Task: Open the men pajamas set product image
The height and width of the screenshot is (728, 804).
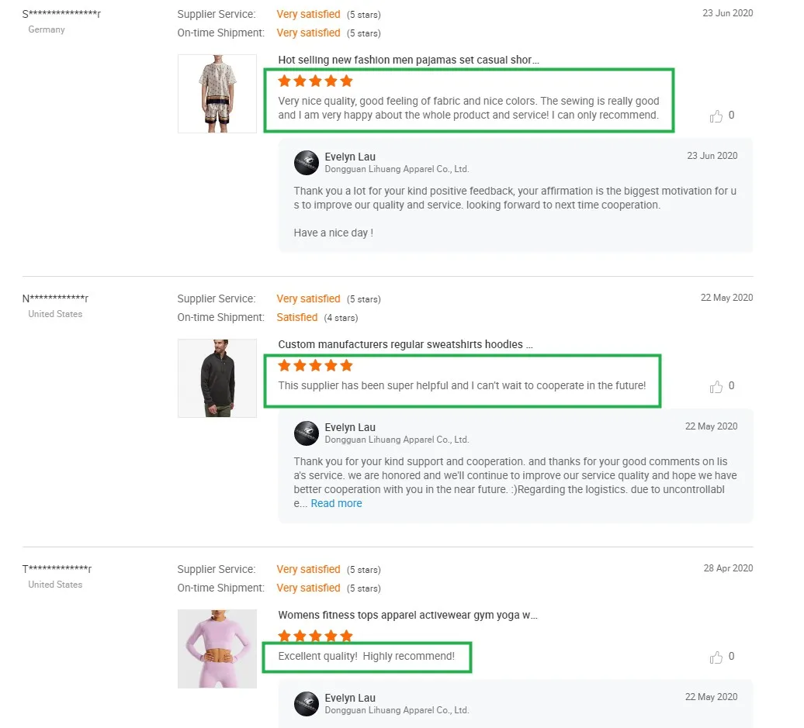Action: 217,94
